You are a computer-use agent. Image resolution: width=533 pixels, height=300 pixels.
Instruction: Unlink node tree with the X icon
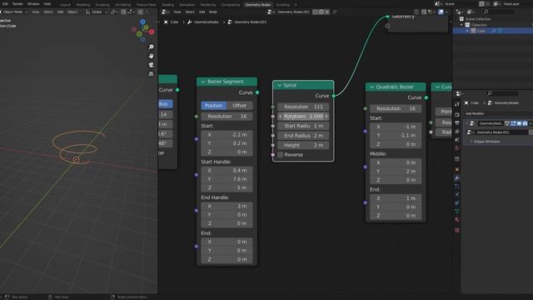coord(327,12)
